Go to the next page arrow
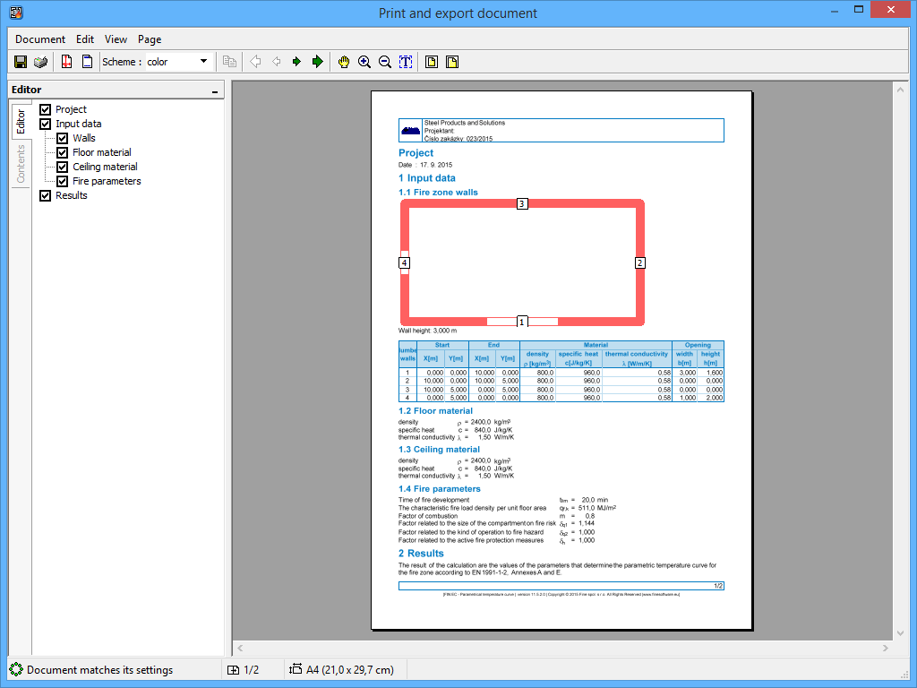This screenshot has height=688, width=917. [x=296, y=62]
